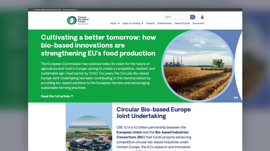Click the article headline 'Cultivating a better tomorrow'
Viewport: 270px width, 151px height.
pyautogui.click(x=98, y=45)
